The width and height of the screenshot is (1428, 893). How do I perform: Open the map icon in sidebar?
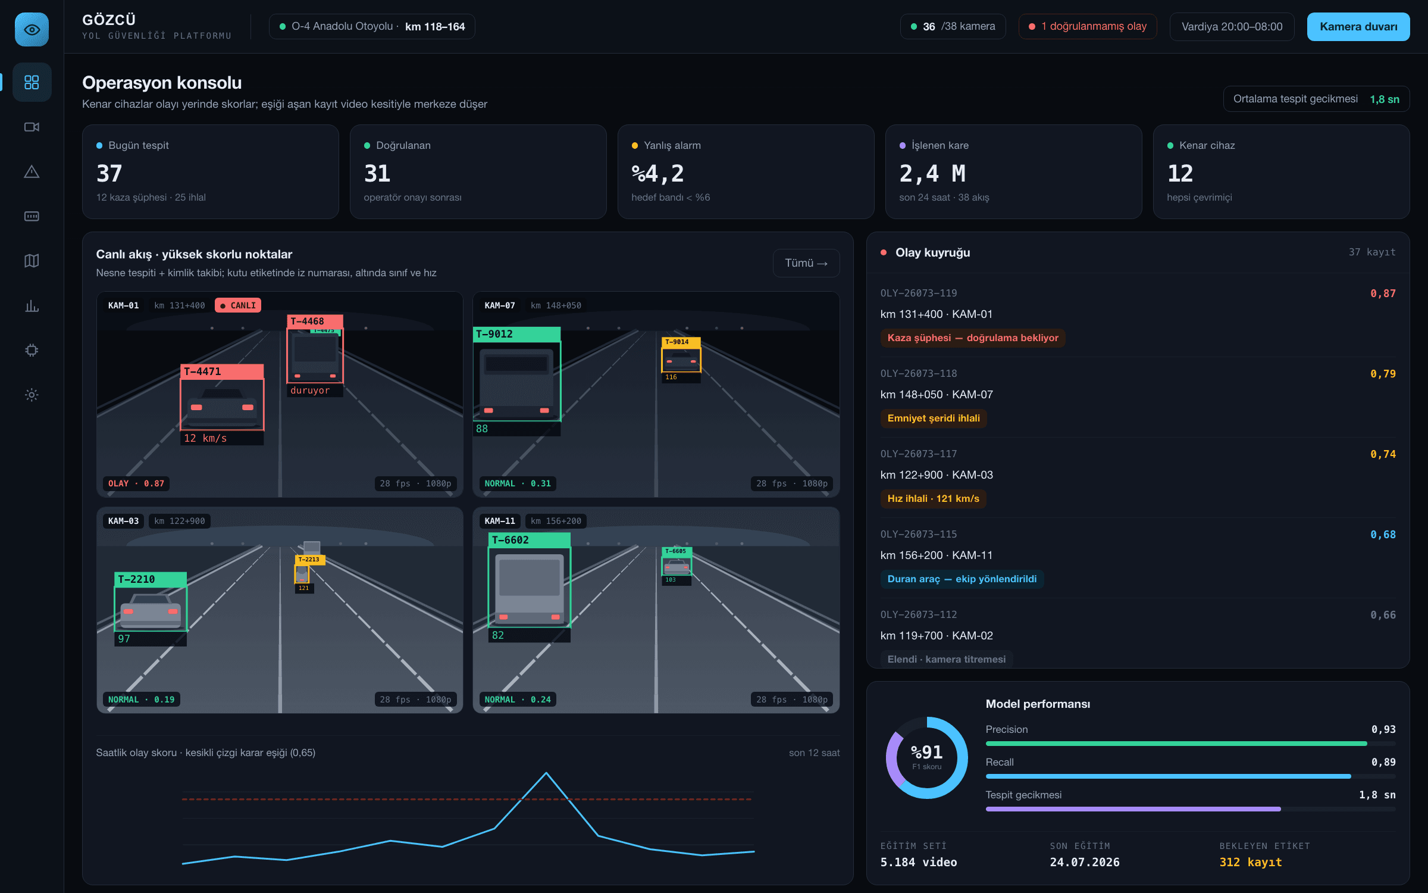[32, 261]
